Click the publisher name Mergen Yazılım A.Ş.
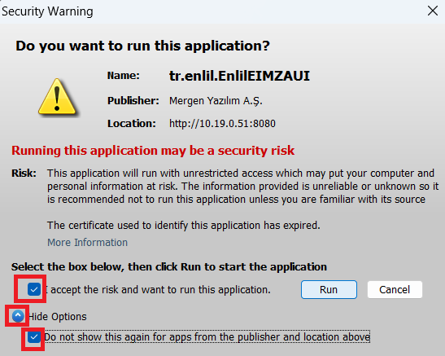Screen dimensions: 445x356 (x=216, y=101)
